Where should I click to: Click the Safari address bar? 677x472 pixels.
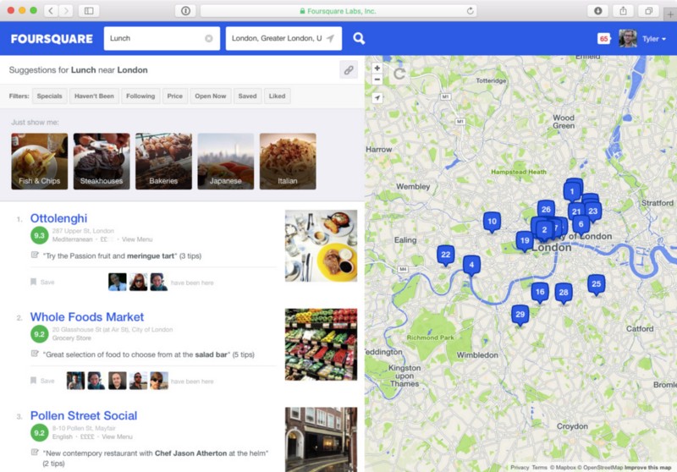(x=338, y=11)
